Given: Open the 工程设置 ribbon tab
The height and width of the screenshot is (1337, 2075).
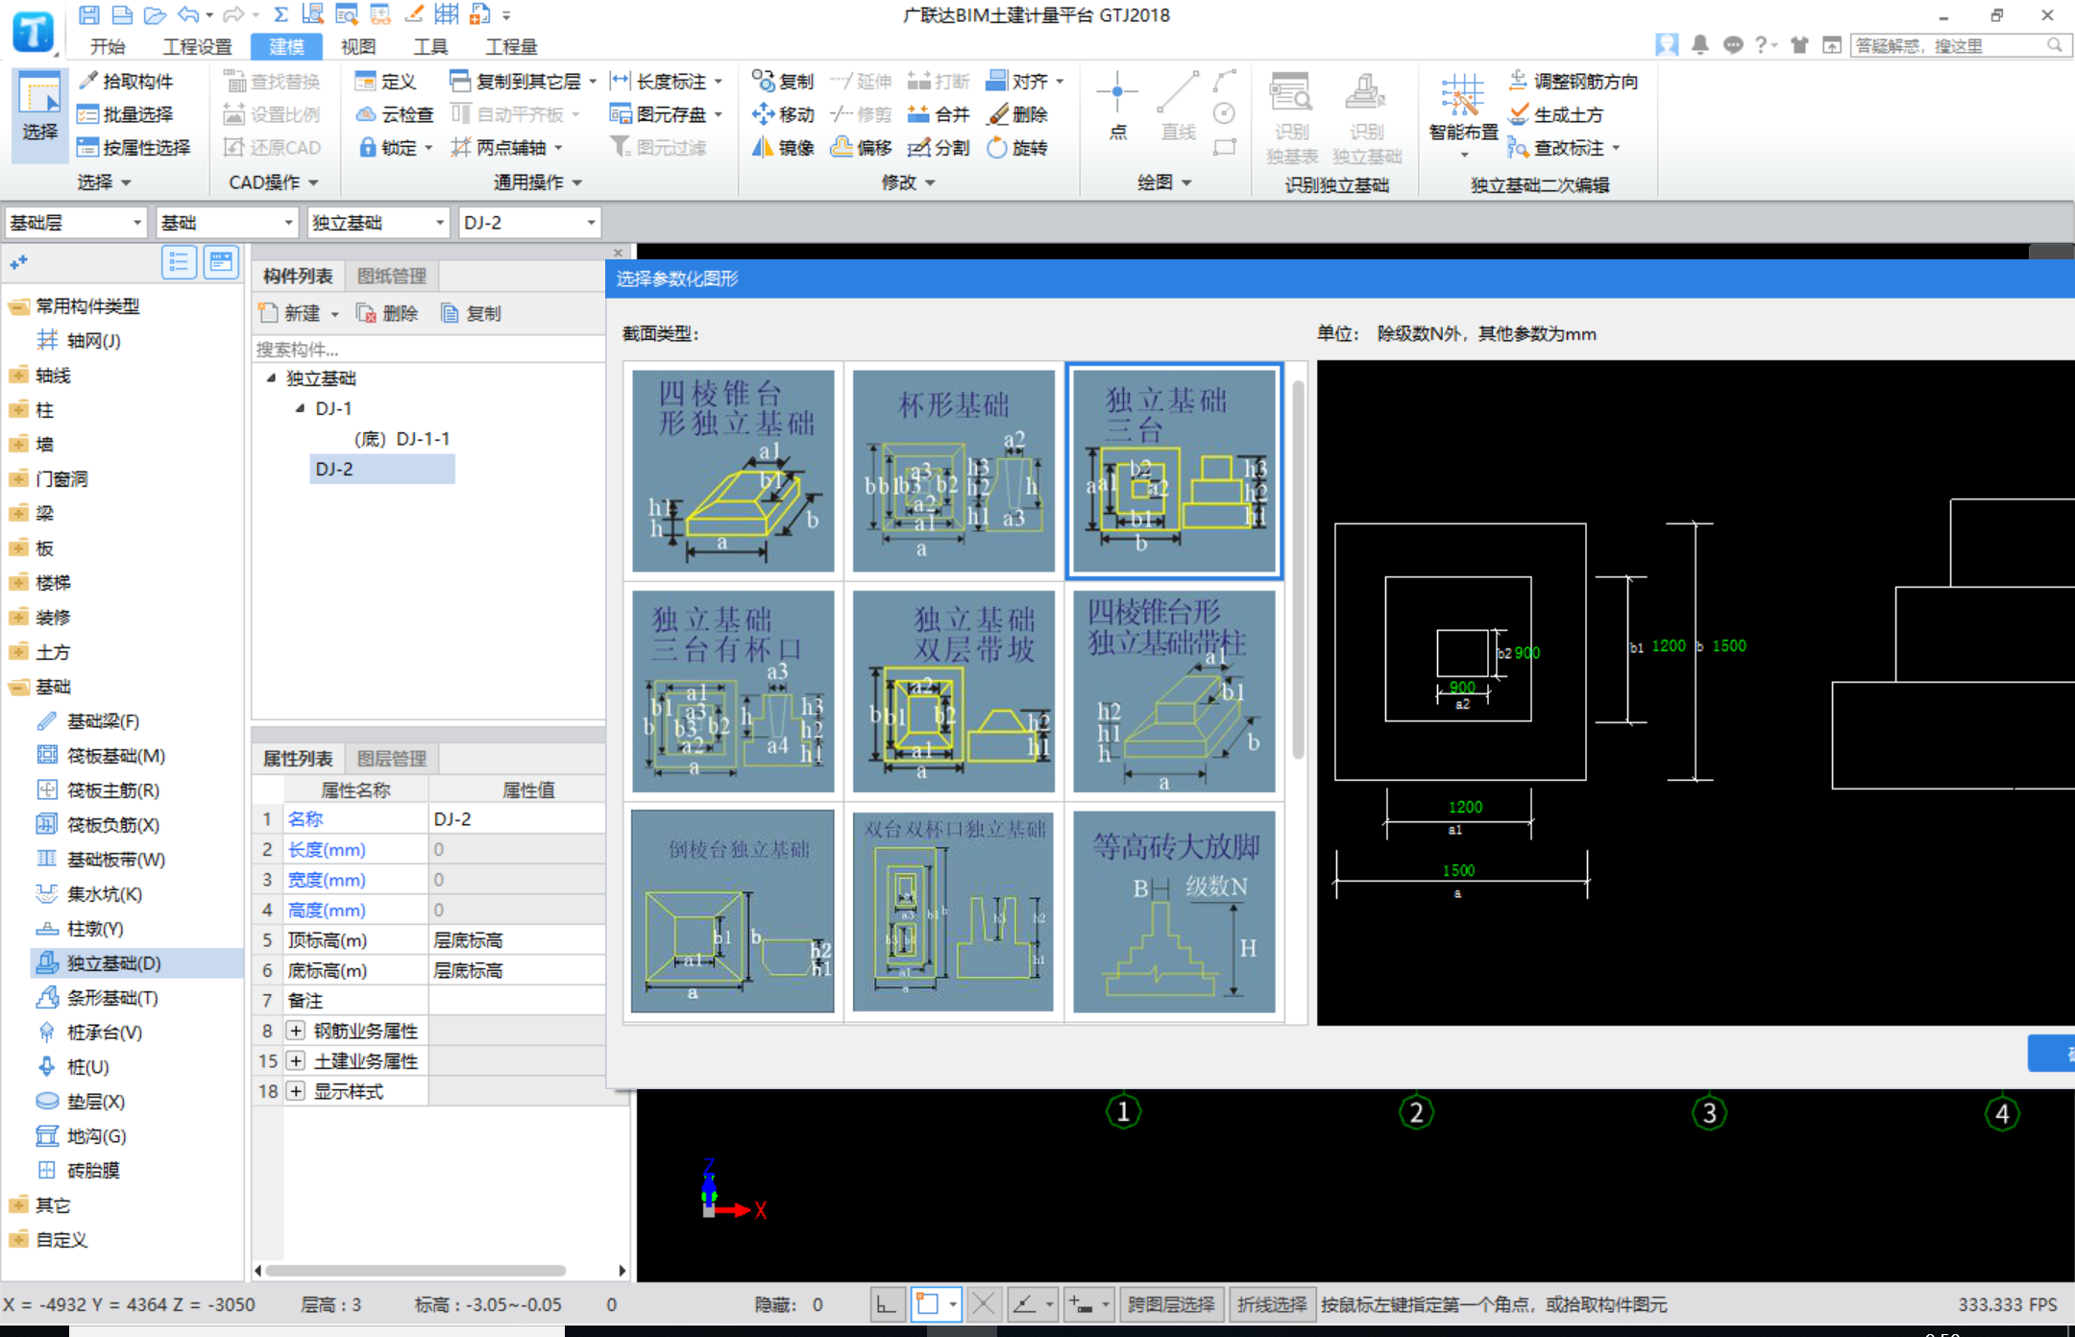Looking at the screenshot, I should [x=197, y=46].
